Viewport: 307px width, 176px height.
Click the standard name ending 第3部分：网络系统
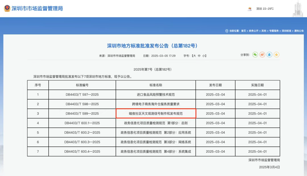(x=156, y=142)
